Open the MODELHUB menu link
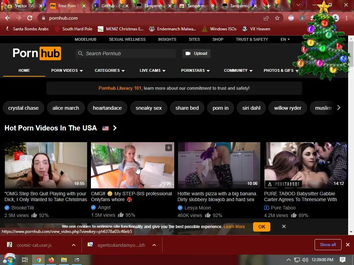354x265 pixels. click(x=86, y=39)
